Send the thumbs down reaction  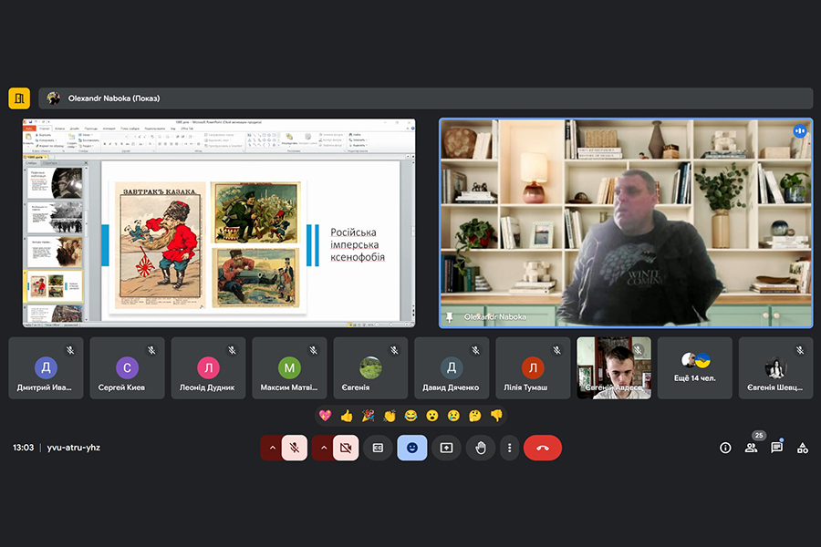click(x=496, y=416)
